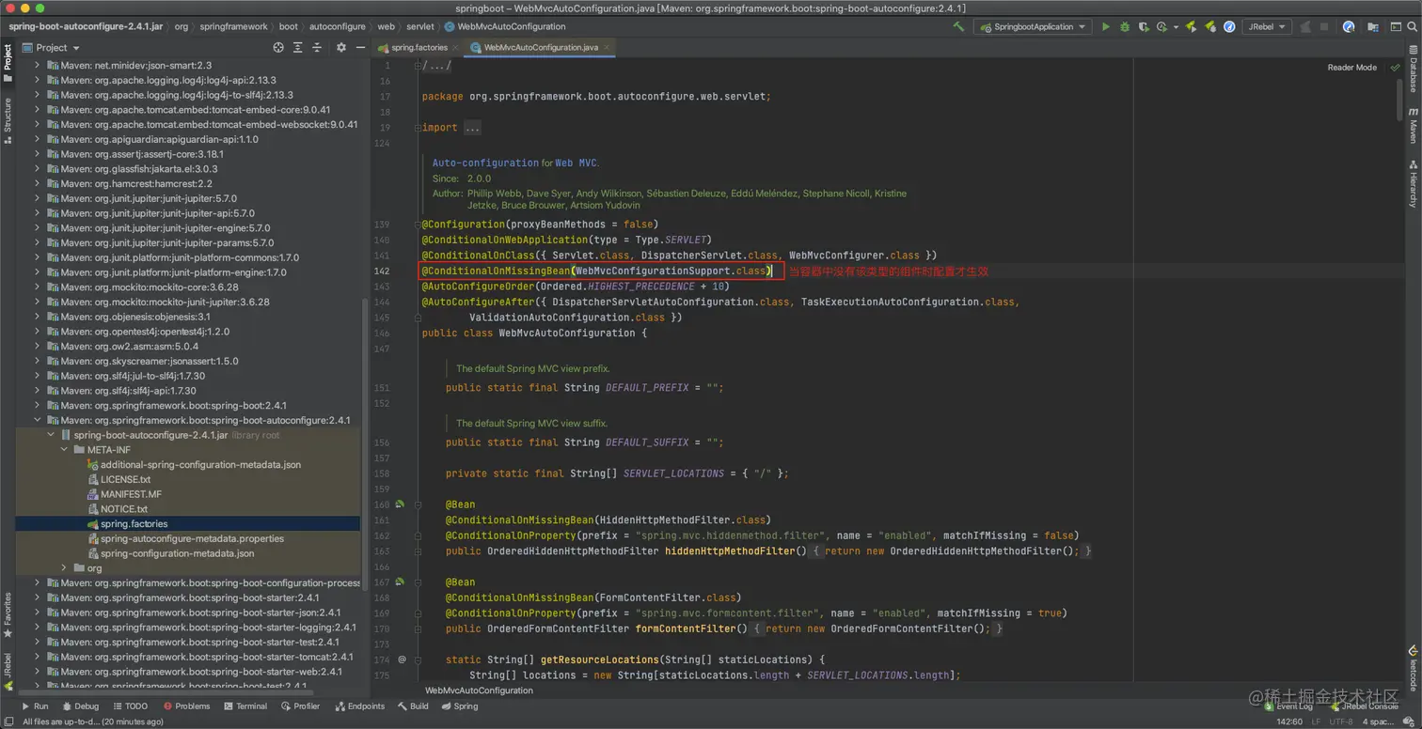Open the Maven tool window
Image resolution: width=1422 pixels, height=729 pixels.
point(1414,125)
